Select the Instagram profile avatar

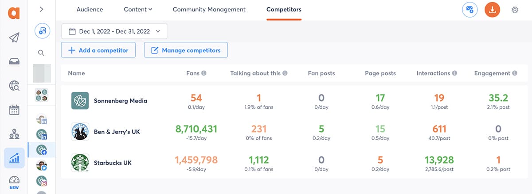coord(42,181)
